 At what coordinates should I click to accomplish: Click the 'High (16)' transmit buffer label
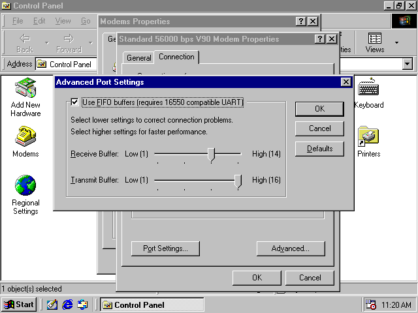(x=266, y=180)
